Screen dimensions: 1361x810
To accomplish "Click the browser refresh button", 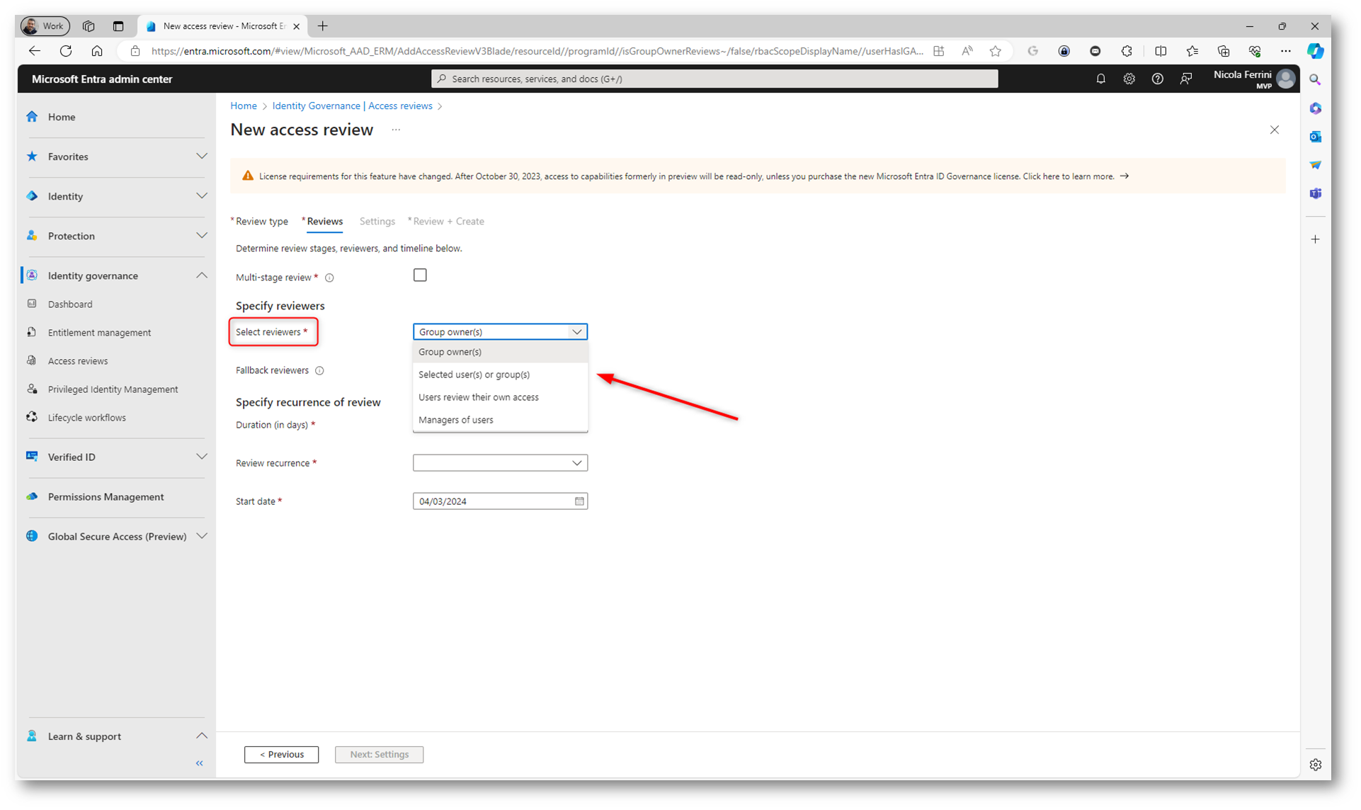I will pyautogui.click(x=66, y=51).
